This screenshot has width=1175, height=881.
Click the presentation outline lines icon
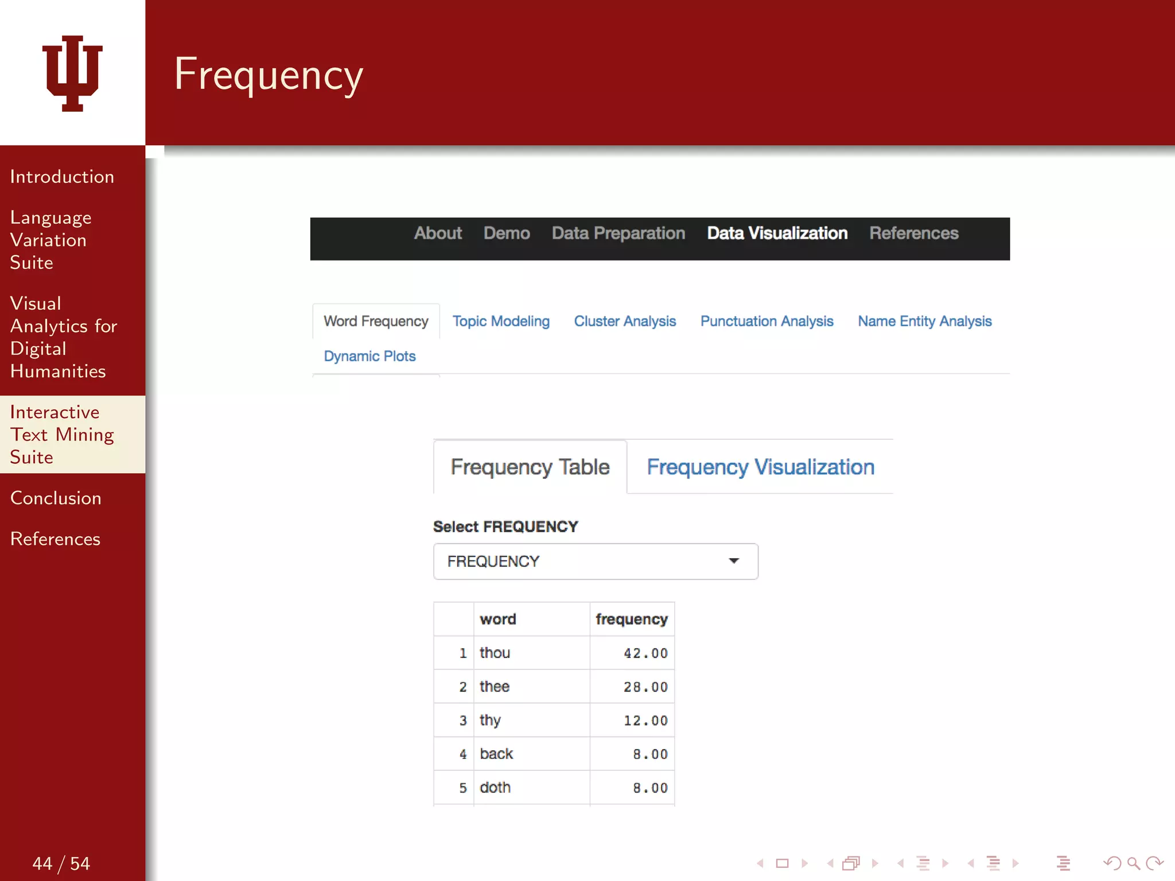tap(1063, 863)
